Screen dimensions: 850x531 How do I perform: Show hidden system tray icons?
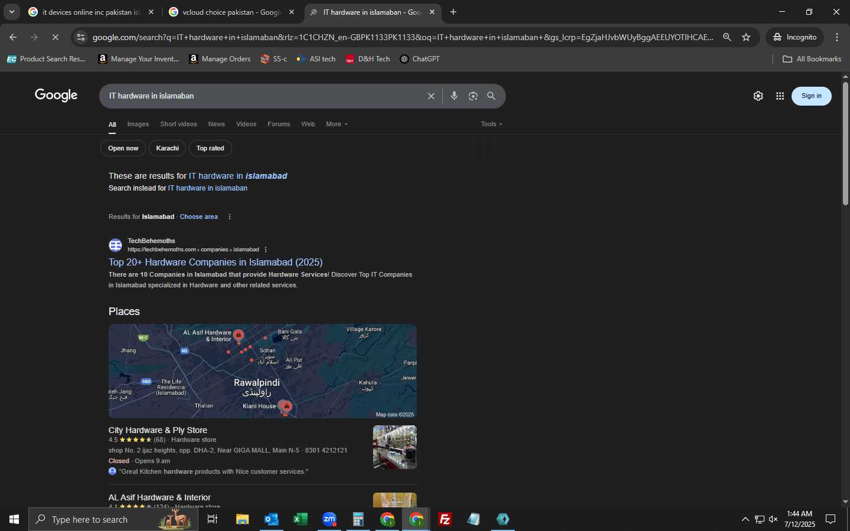coord(745,519)
